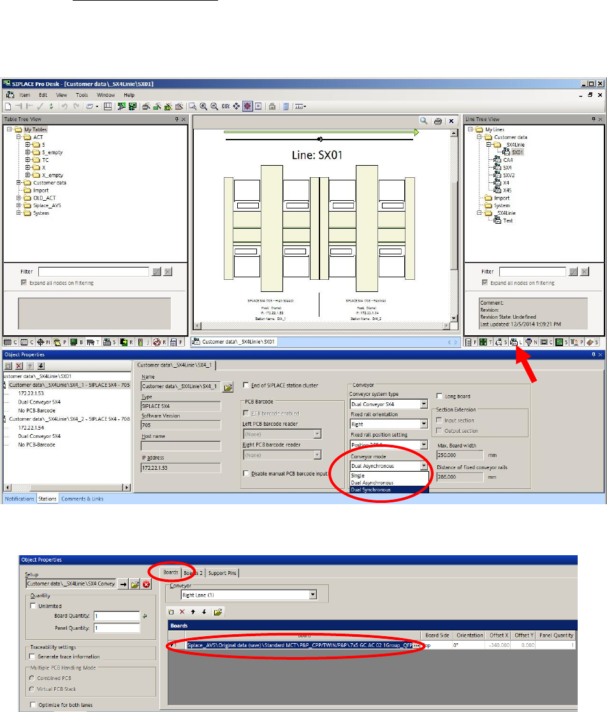Click the Undo toolbar icon

pyautogui.click(x=64, y=106)
